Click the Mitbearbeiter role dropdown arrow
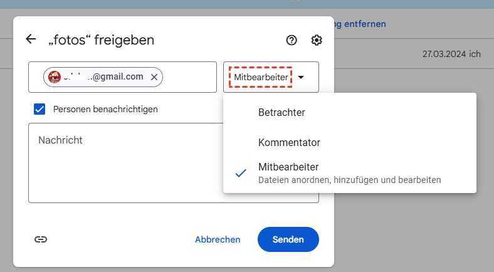494x272 pixels. (x=302, y=77)
